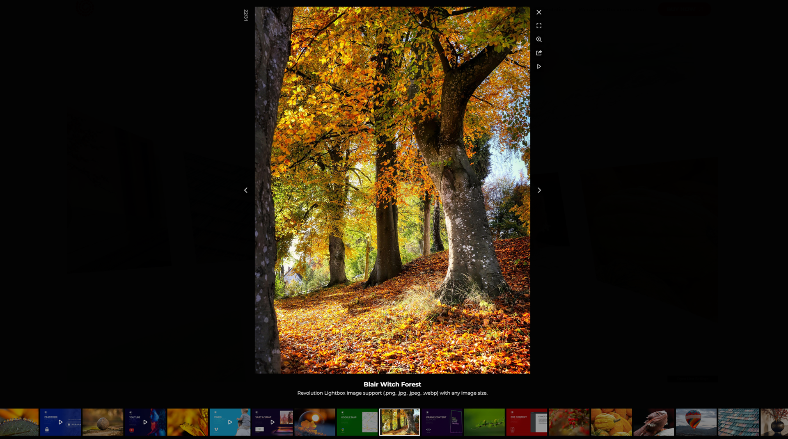Open the Iframe Content thumbnail
Screen dimensions: 788x439
442,422
